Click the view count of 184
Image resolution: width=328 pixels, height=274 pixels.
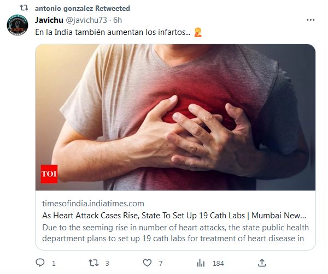pos(218,263)
